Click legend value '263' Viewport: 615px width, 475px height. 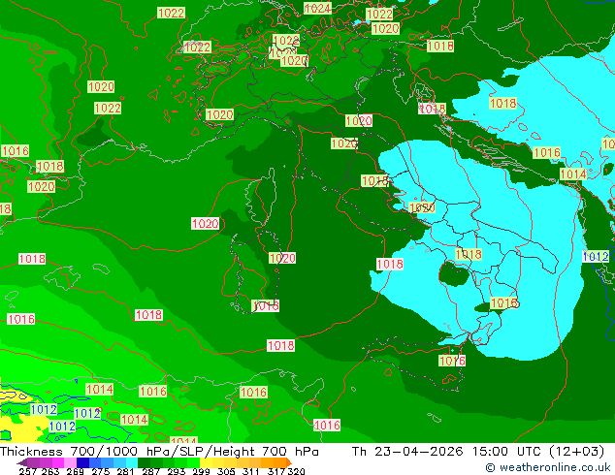(x=50, y=471)
